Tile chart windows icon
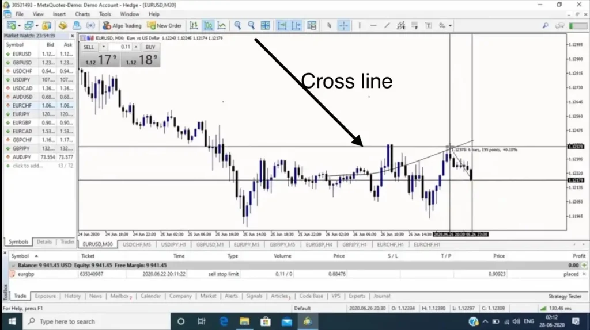This screenshot has height=330, width=590. [265, 25]
